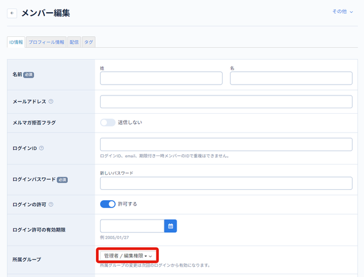Image resolution: width=364 pixels, height=277 pixels.
Task: Open the タグ tab
Action: tap(89, 42)
